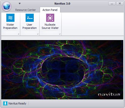The image size is (125, 108).
Task: Click the center of the fractal artwork
Action: click(62, 70)
